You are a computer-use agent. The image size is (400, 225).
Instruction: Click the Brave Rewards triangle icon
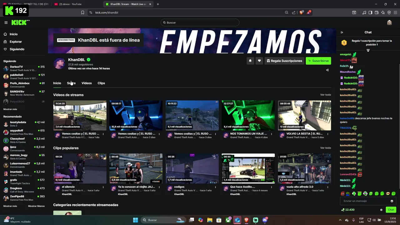coord(309,12)
